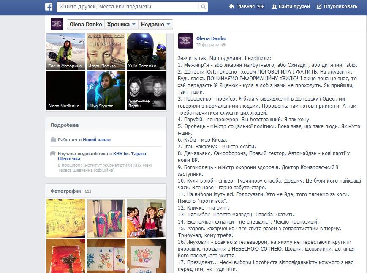The image size is (367, 273).
Task: Click Olena Danko avatar in post header
Action: [185, 41]
